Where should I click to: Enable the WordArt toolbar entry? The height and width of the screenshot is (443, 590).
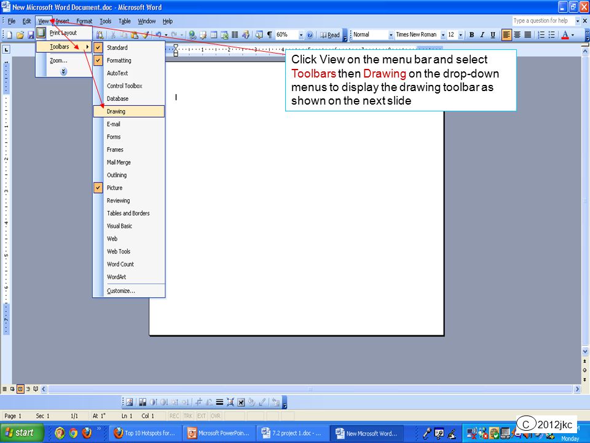tap(129, 277)
